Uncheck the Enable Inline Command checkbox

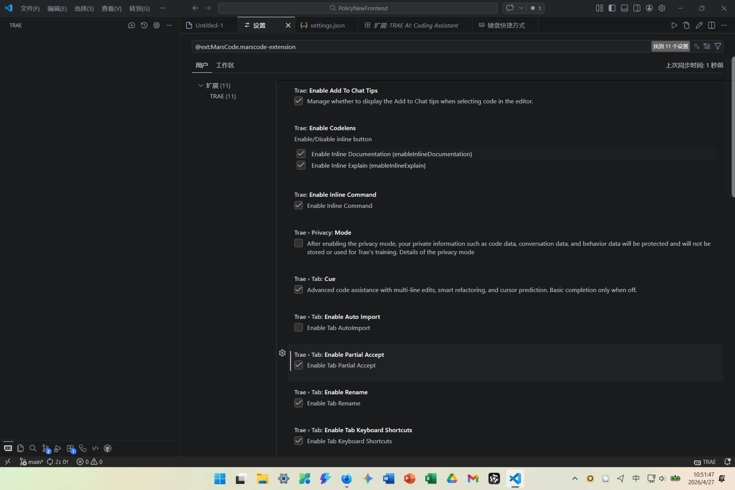(x=299, y=206)
